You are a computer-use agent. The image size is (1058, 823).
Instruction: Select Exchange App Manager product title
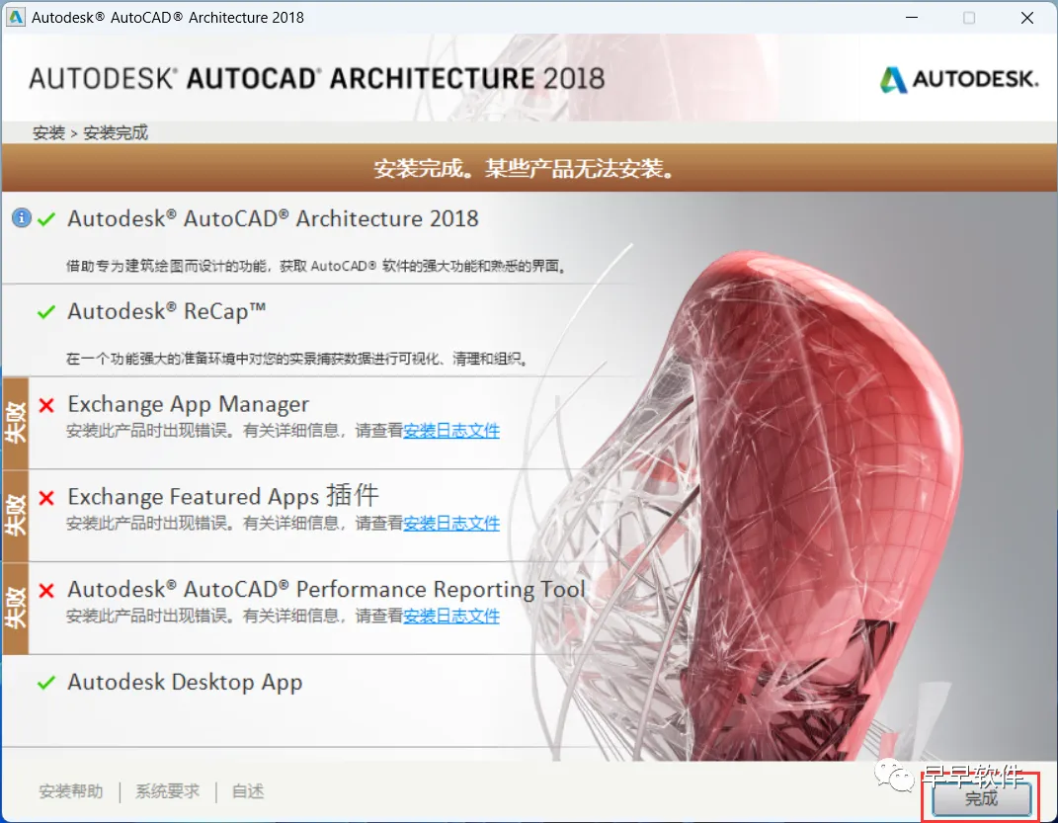point(189,404)
